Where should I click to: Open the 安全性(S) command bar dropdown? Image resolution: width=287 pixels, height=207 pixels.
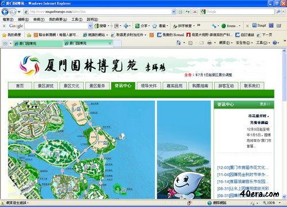pyautogui.click(x=244, y=43)
